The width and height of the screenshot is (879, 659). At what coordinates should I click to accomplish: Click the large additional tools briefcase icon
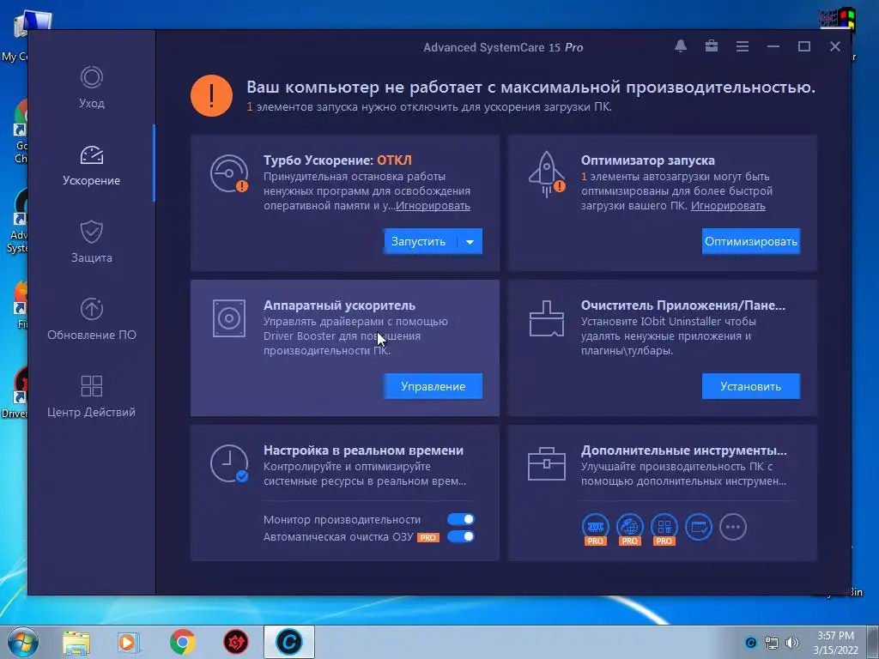tap(547, 463)
